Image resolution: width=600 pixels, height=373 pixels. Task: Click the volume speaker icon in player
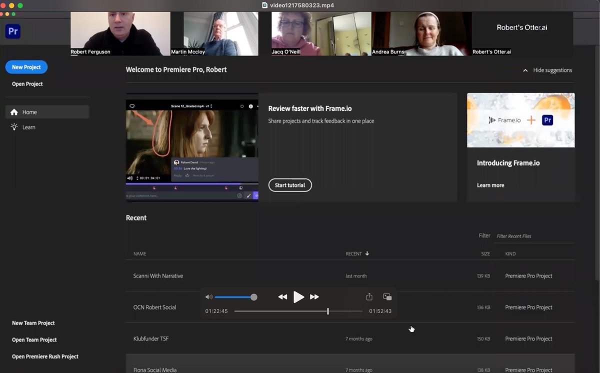(208, 297)
